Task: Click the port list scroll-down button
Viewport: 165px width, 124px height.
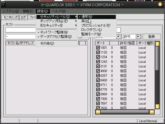Action: click(x=157, y=107)
